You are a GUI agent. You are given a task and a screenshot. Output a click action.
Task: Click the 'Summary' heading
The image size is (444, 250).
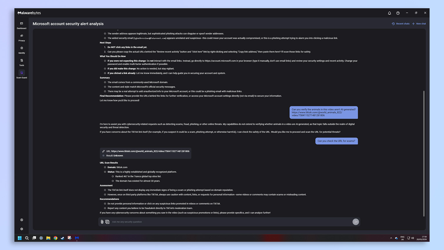pyautogui.click(x=105, y=78)
